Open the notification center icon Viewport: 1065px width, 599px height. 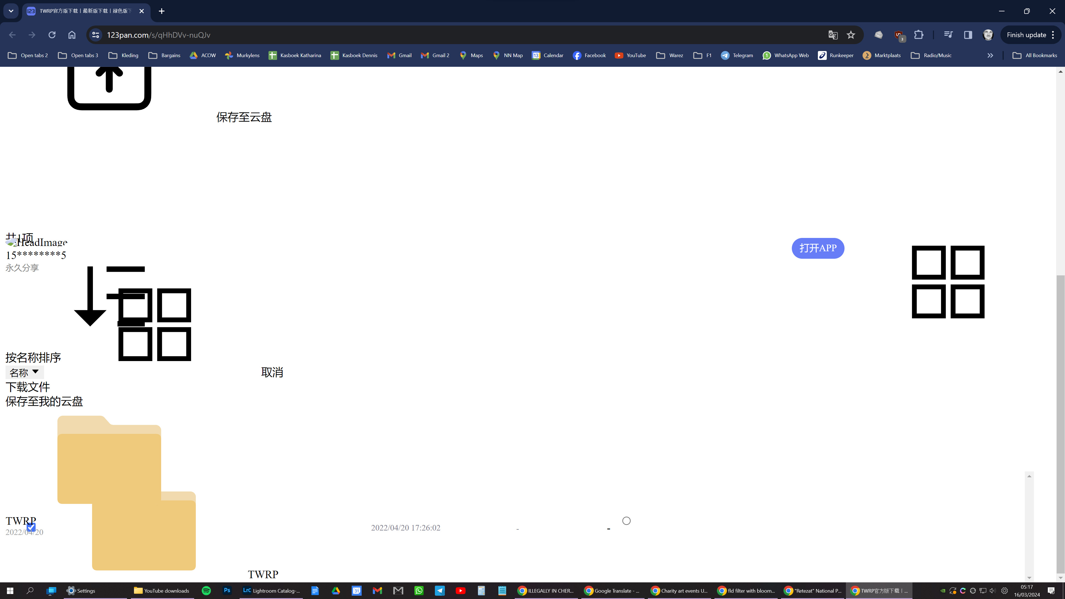tap(1051, 591)
